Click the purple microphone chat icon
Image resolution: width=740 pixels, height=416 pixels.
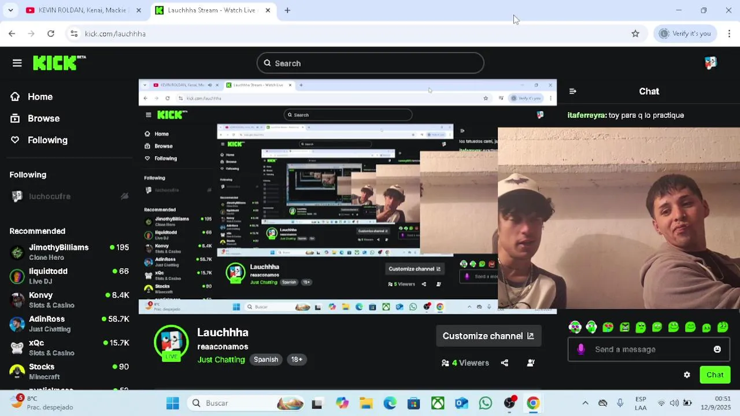click(581, 349)
